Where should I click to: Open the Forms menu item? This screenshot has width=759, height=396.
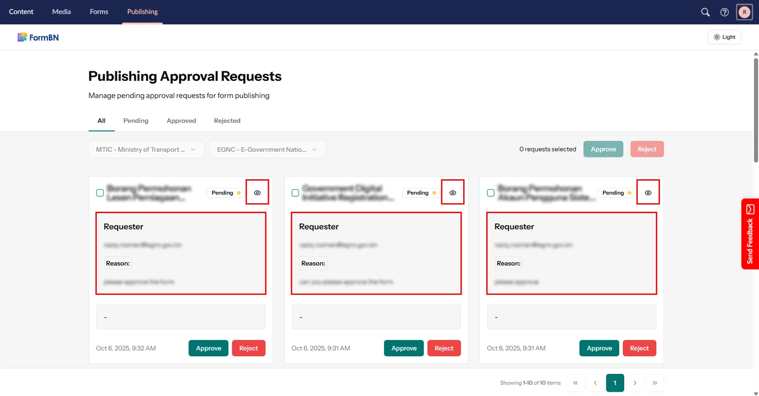click(99, 12)
